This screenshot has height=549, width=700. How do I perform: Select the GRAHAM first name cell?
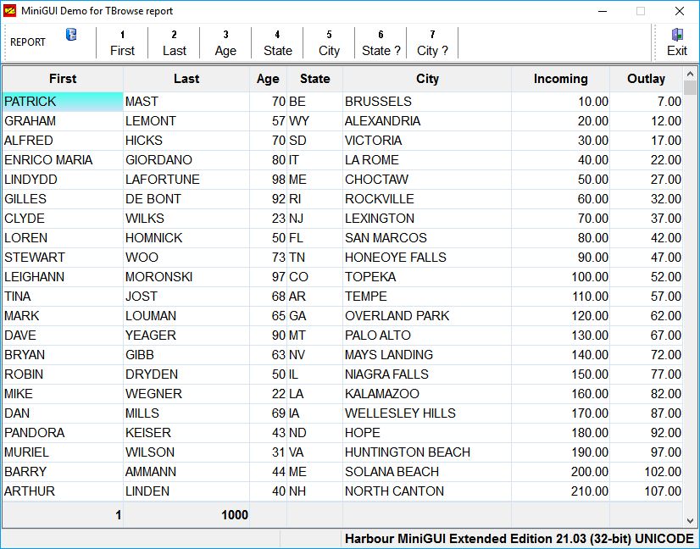63,121
